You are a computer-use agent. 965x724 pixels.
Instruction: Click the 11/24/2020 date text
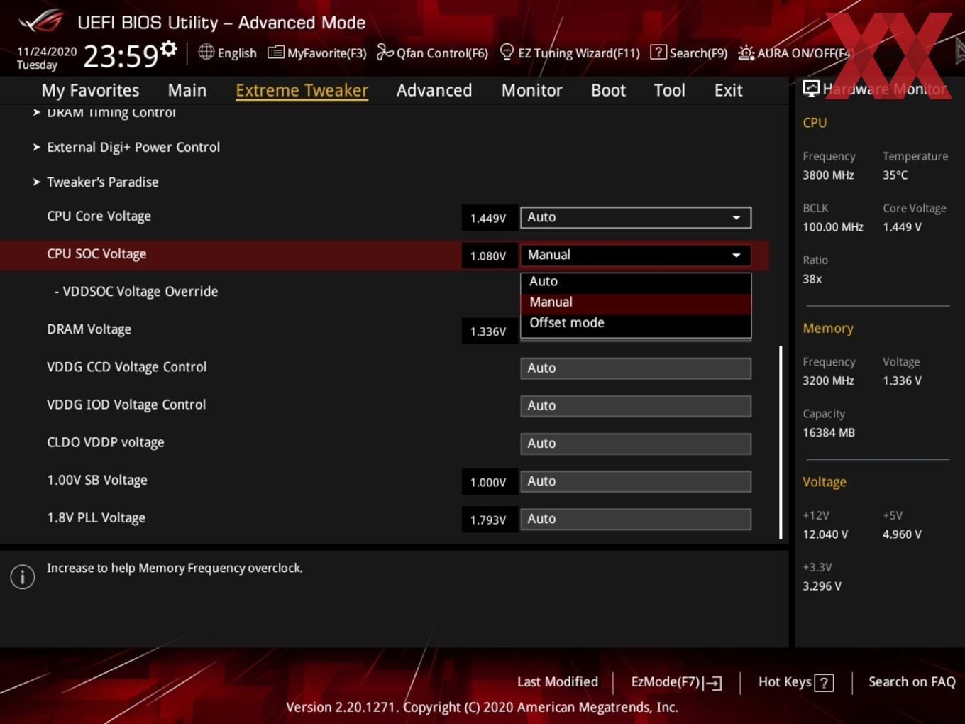tap(47, 52)
